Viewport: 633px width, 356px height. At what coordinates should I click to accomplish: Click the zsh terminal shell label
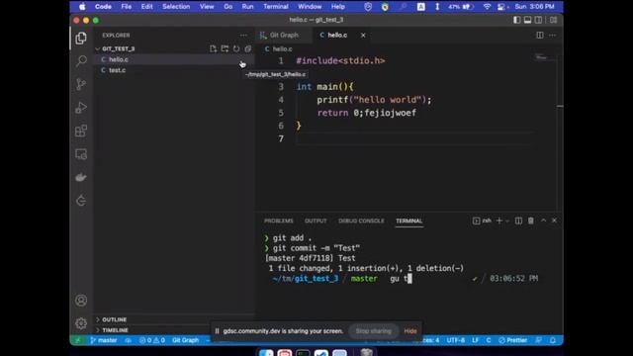tap(483, 221)
